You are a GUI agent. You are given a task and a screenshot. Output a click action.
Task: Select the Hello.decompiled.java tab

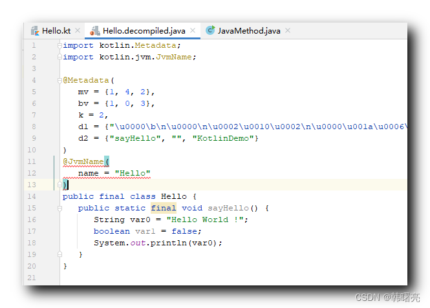(x=144, y=30)
